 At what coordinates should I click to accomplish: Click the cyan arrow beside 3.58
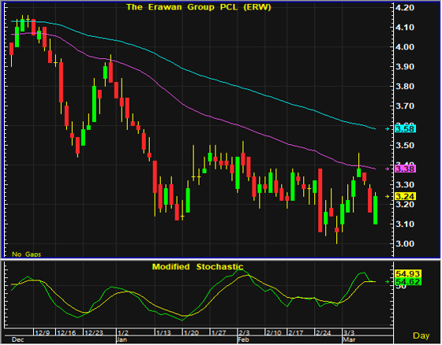click(x=388, y=129)
